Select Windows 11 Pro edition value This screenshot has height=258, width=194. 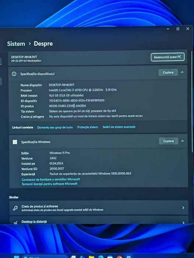click(60, 153)
